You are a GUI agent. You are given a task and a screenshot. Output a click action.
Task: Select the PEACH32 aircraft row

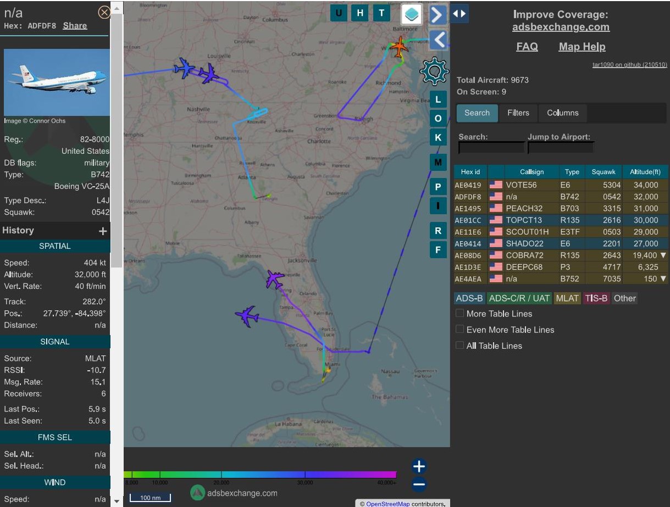pyautogui.click(x=561, y=208)
